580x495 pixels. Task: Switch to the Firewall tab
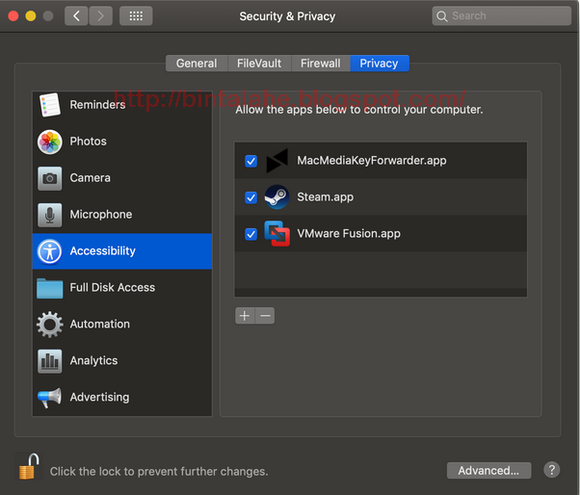[321, 64]
